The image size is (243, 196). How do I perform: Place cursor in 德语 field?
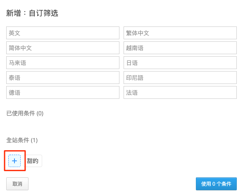63,93
